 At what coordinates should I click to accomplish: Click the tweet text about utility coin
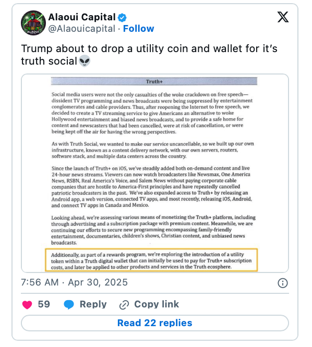149,55
